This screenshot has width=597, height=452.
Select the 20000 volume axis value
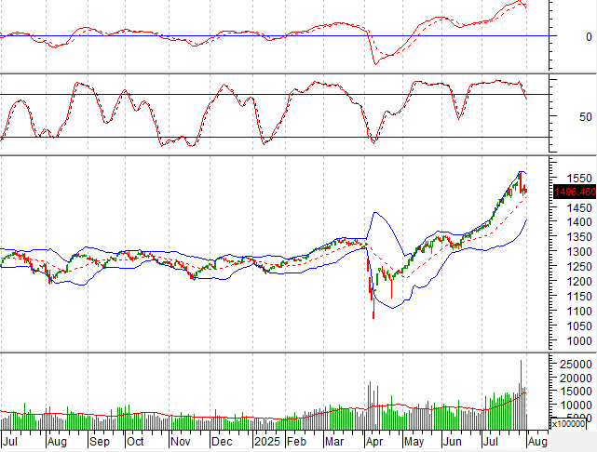tap(576, 378)
